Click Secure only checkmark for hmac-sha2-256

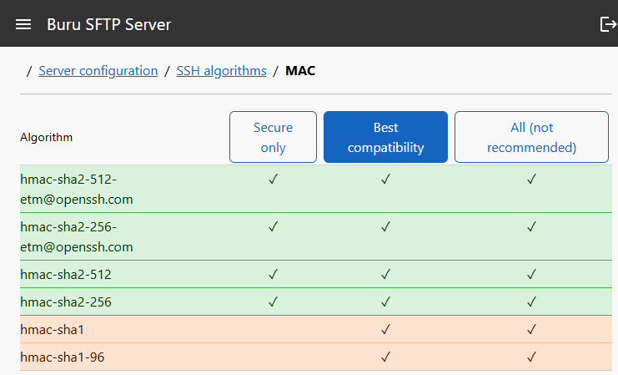(273, 302)
